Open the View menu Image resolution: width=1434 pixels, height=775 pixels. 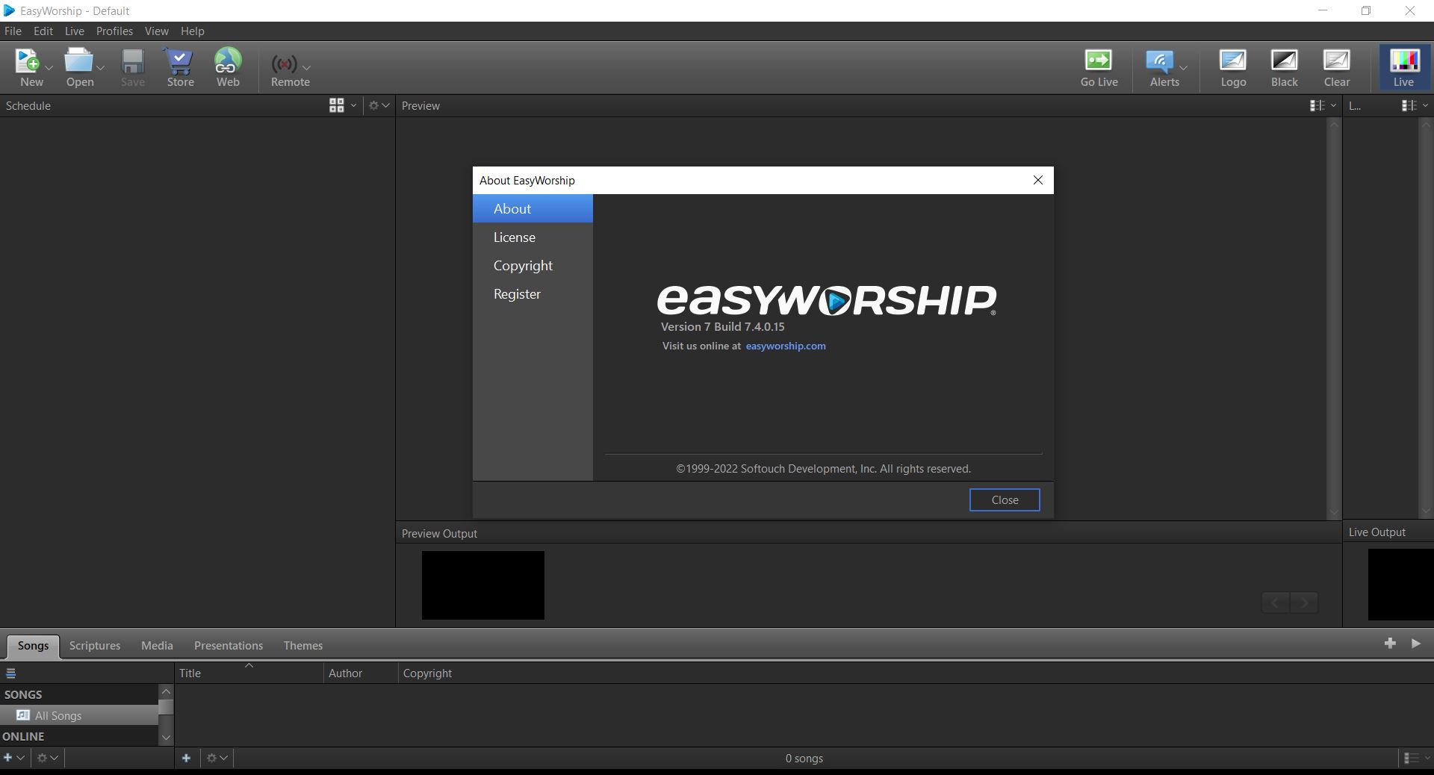pyautogui.click(x=156, y=31)
